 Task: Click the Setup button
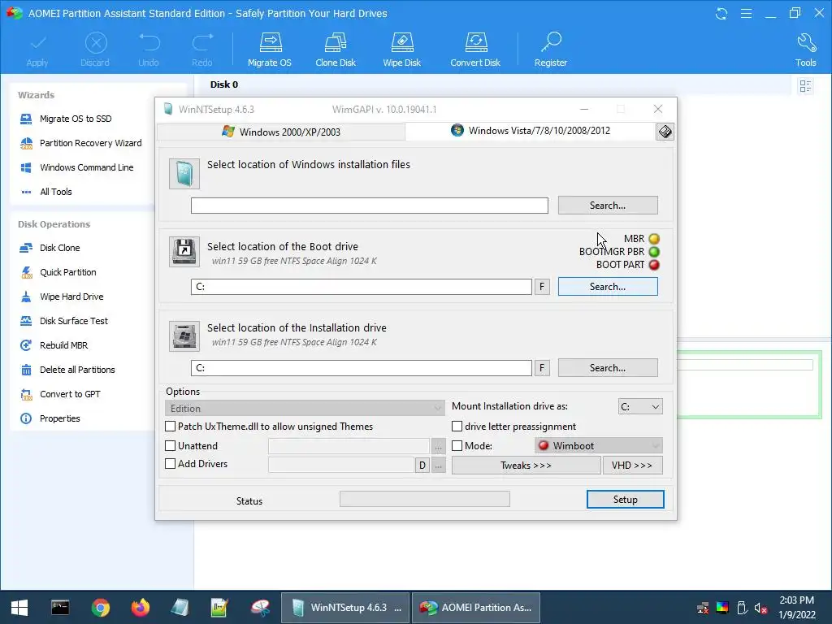[625, 500]
